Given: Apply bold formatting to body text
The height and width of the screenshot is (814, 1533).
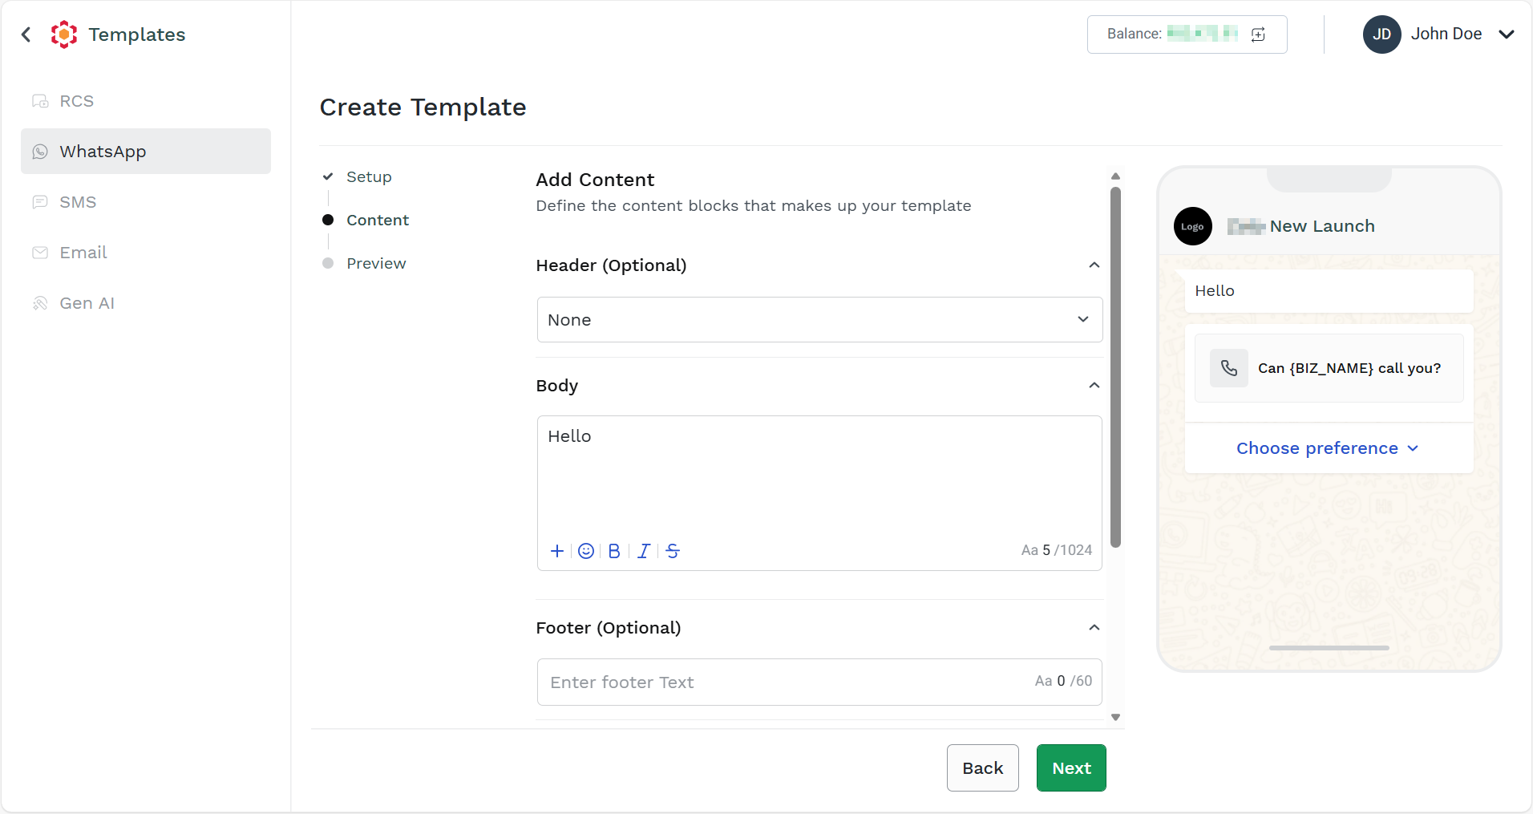Looking at the screenshot, I should [614, 551].
